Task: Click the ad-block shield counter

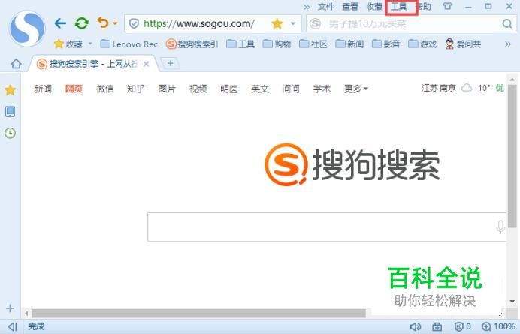Action: pos(463,326)
